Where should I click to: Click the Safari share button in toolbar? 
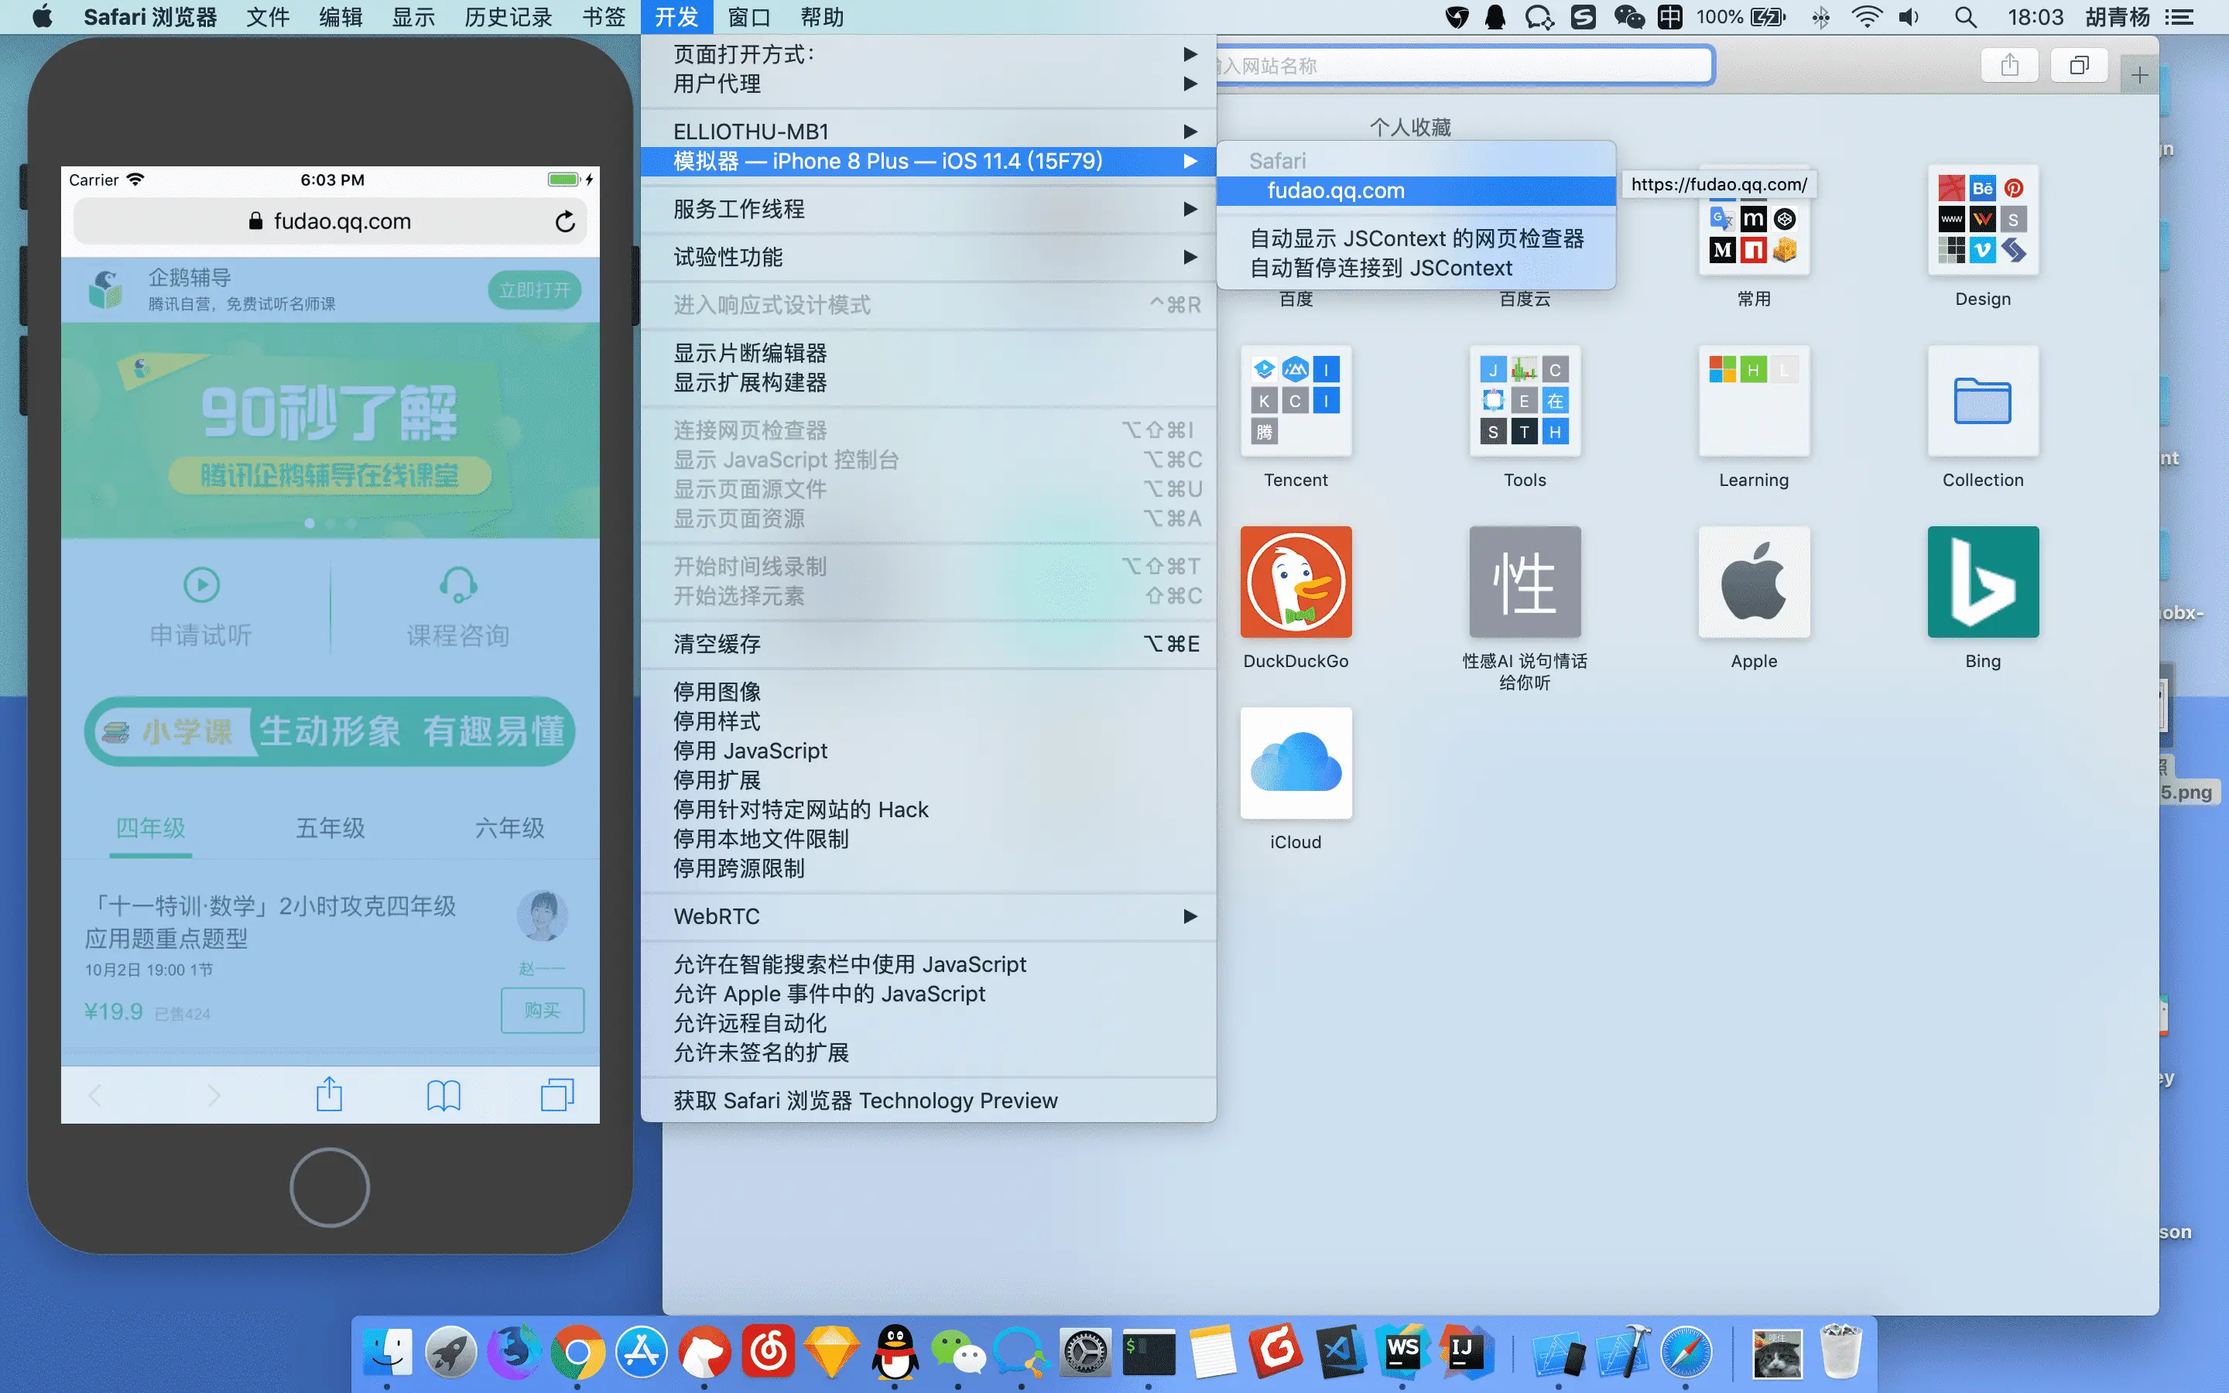[x=2010, y=66]
